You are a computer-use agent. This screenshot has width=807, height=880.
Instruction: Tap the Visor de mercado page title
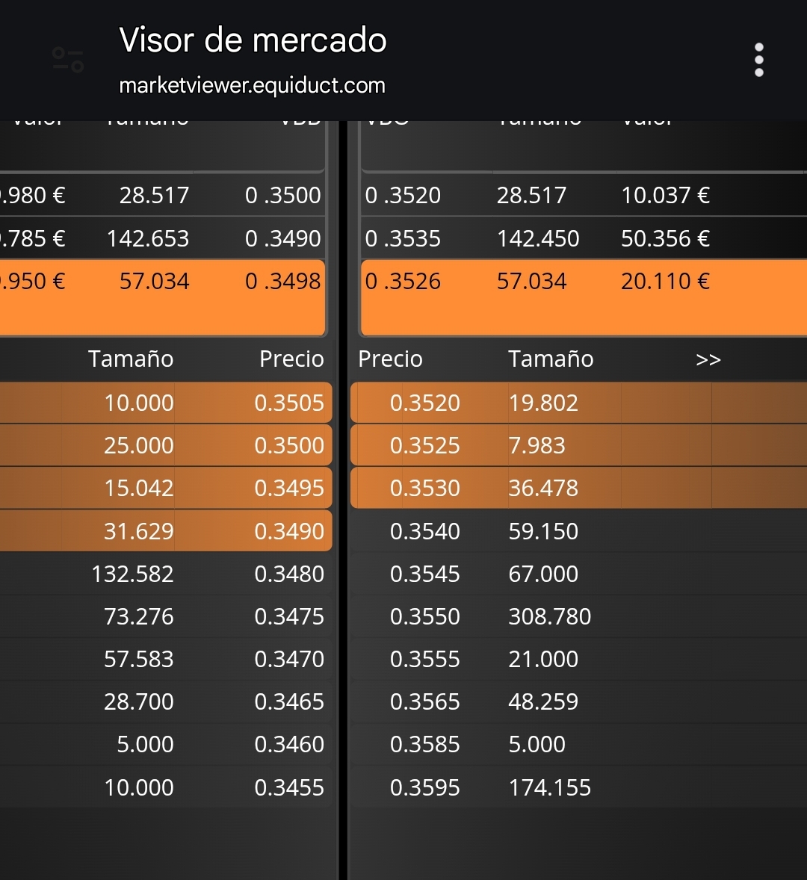(x=253, y=40)
